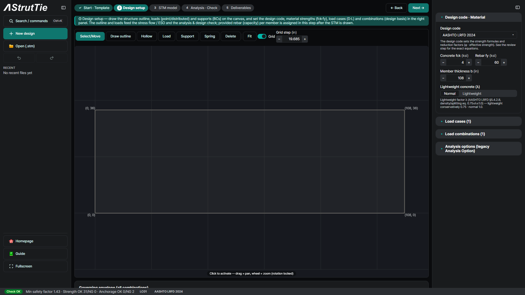Start a New design
The width and height of the screenshot is (525, 295).
(x=35, y=34)
